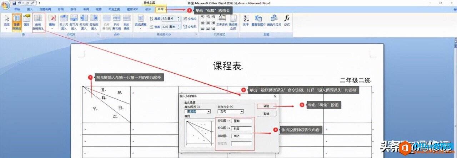Click Sort in Data group
457x158 pixels.
pyautogui.click(x=246, y=21)
